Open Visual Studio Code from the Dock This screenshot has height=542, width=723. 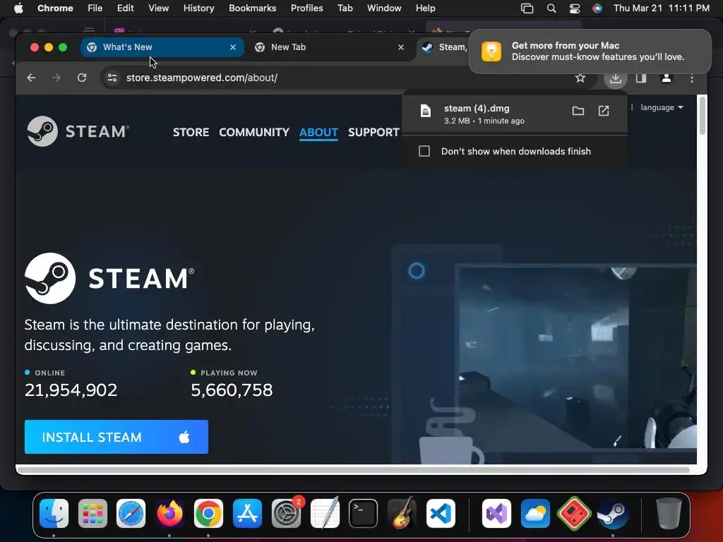(441, 514)
